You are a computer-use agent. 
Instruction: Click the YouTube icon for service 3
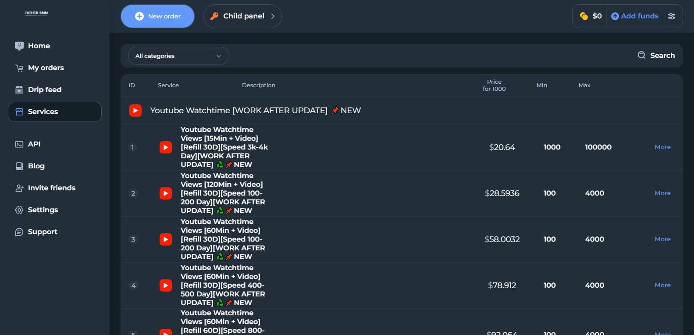166,239
